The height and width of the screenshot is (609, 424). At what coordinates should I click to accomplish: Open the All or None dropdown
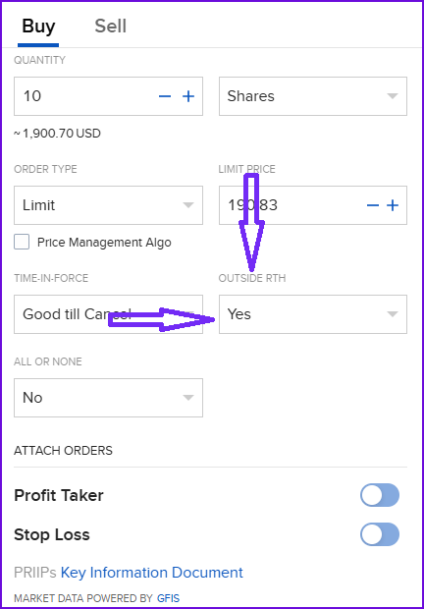pyautogui.click(x=108, y=398)
